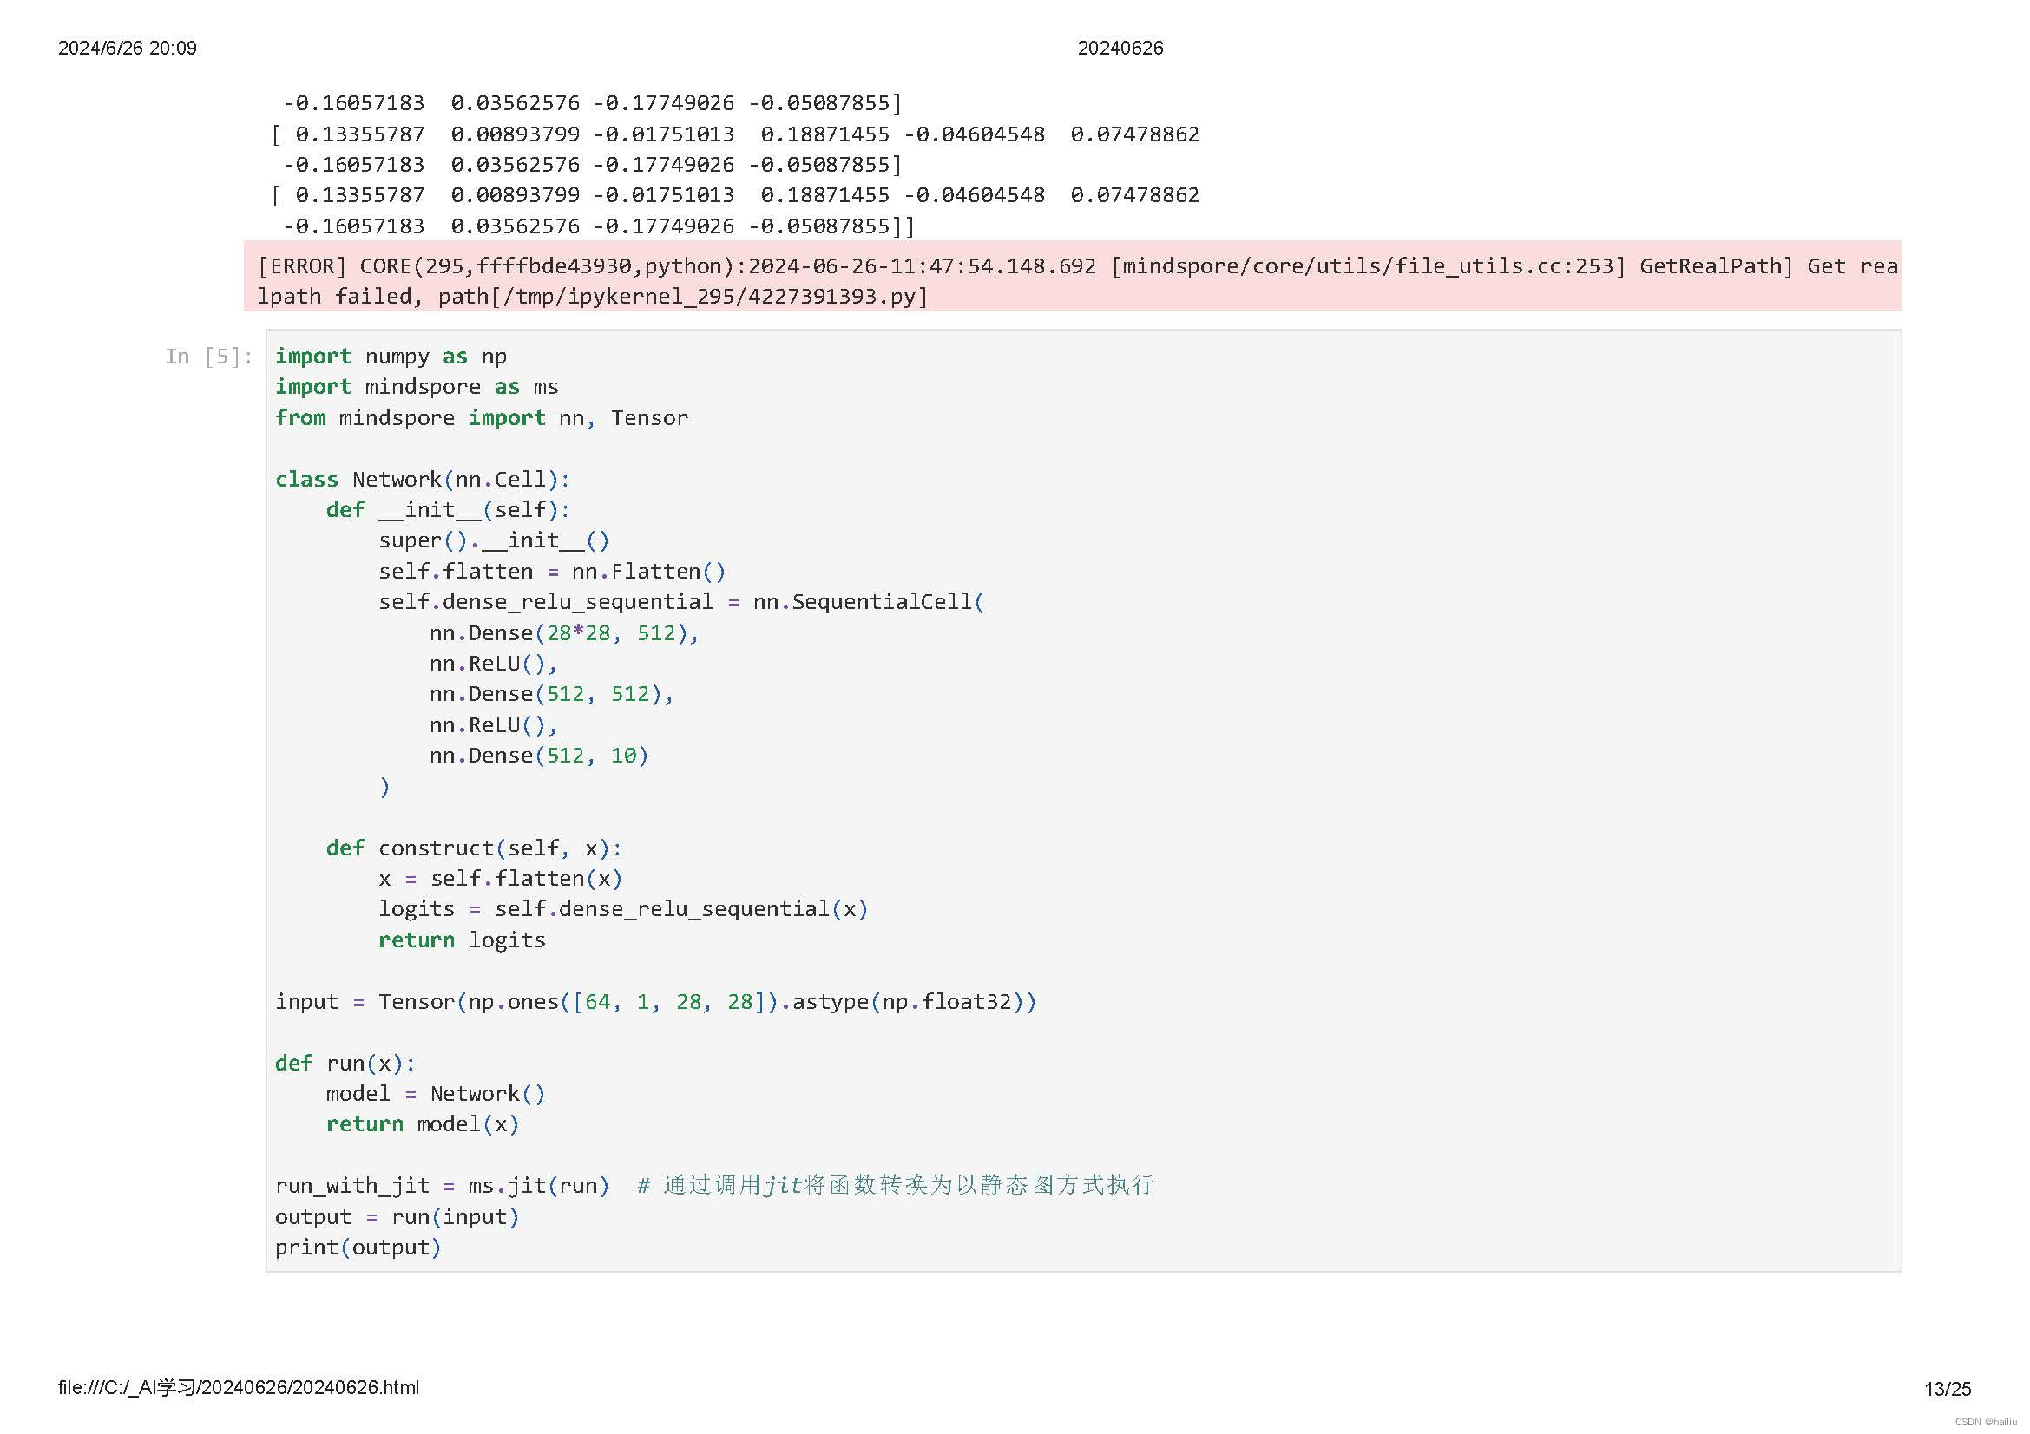Click 'import numpy as np' line
2030x1434 pixels.
(390, 356)
